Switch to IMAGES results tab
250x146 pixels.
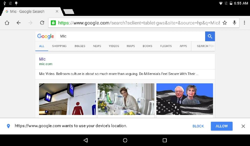80,46
